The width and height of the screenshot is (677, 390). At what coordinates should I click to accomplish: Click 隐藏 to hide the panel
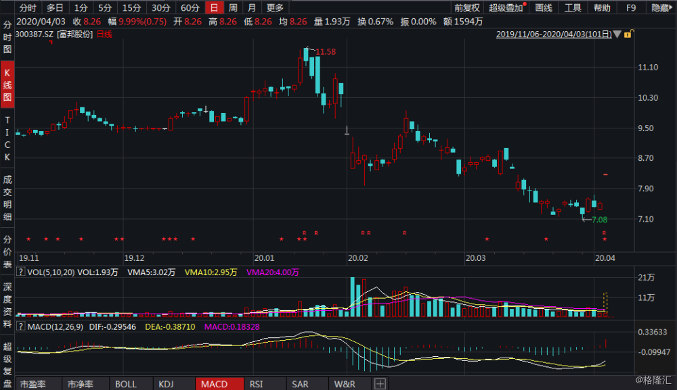(x=661, y=7)
